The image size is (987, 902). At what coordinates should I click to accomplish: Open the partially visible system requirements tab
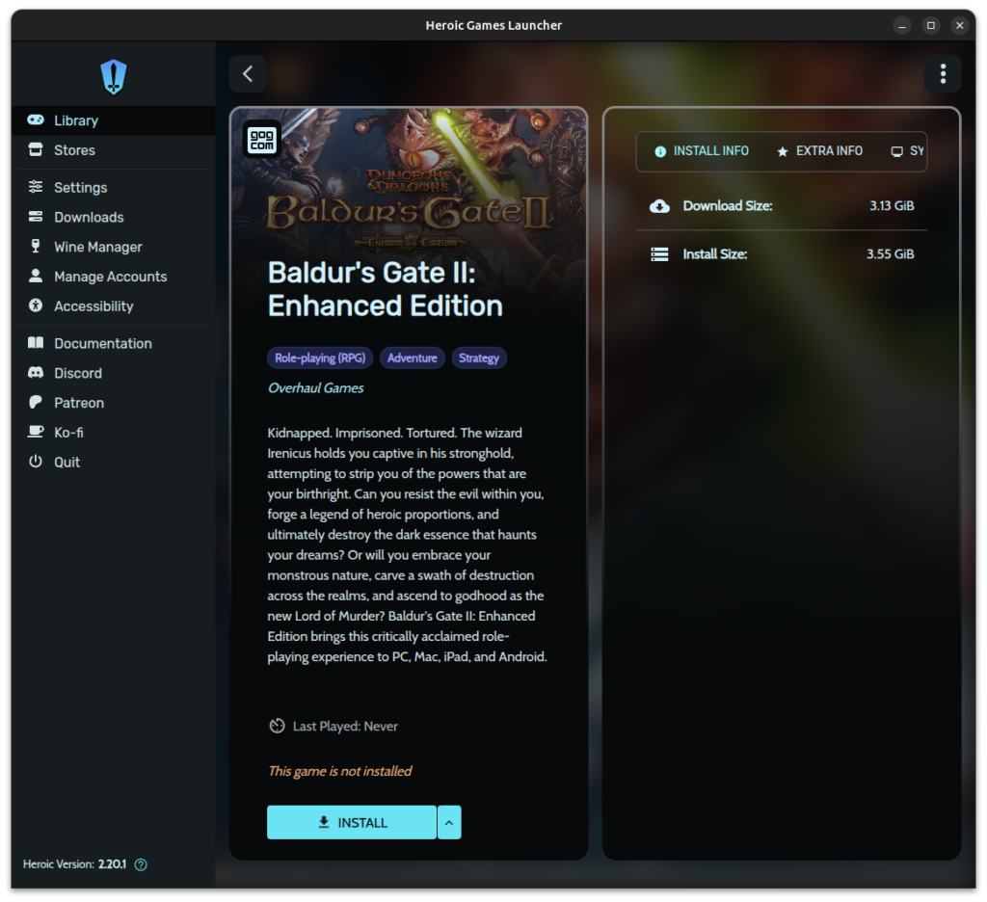(907, 151)
